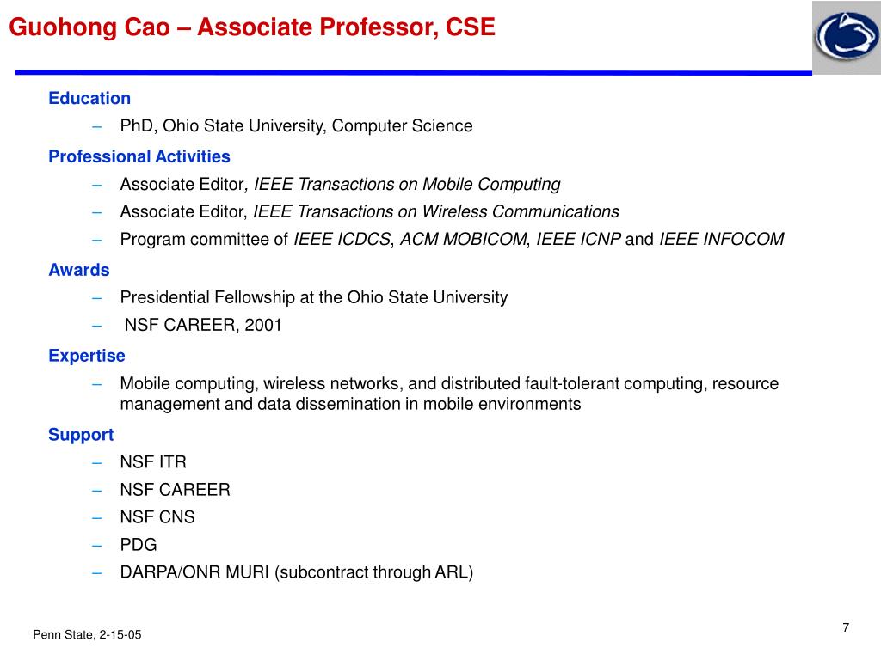
Task: Click the Professional Activities heading
Action: point(139,156)
